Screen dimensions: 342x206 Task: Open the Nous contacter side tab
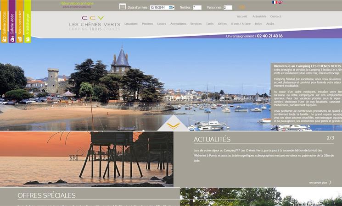pyautogui.click(x=20, y=22)
